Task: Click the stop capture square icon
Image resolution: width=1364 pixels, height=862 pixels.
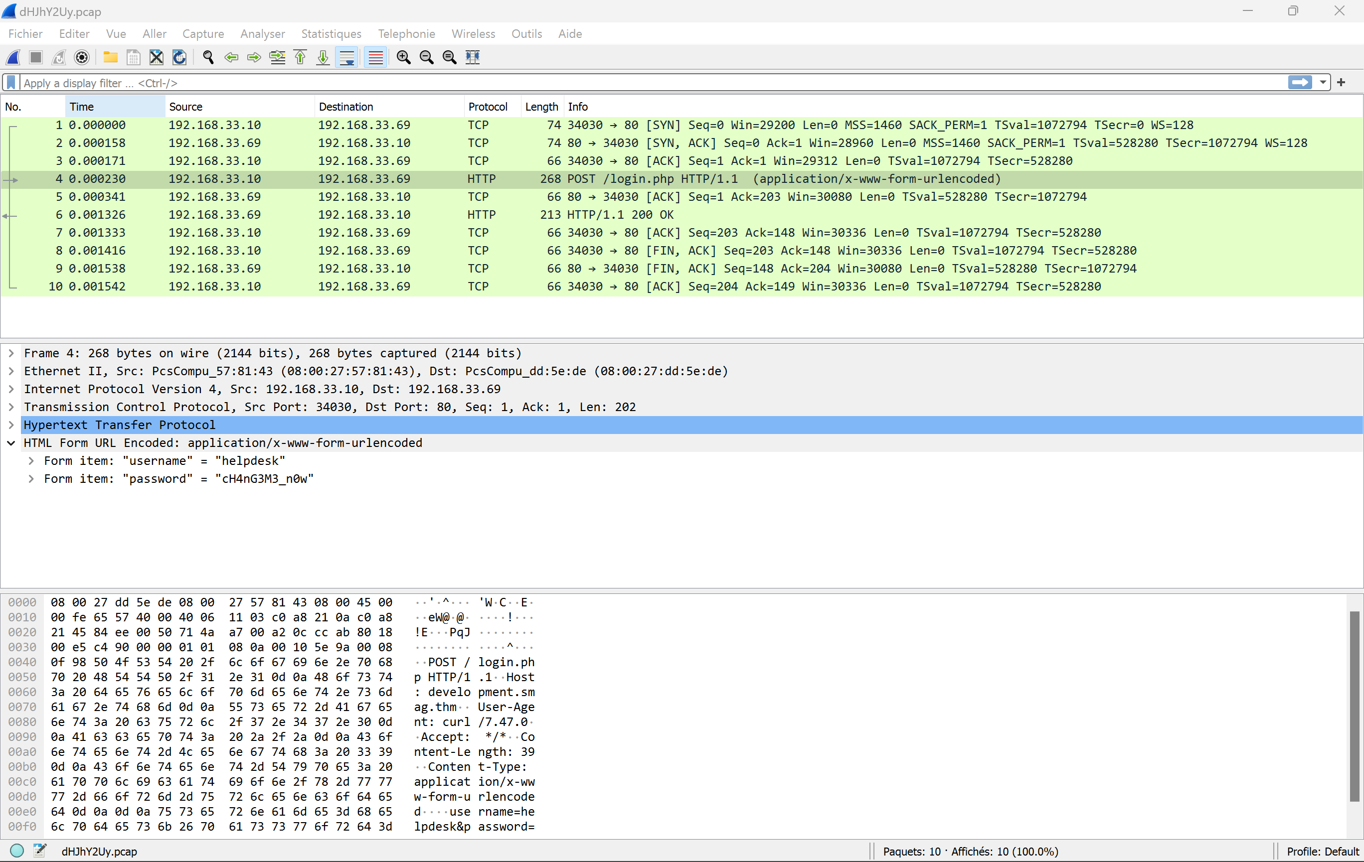Action: point(36,57)
